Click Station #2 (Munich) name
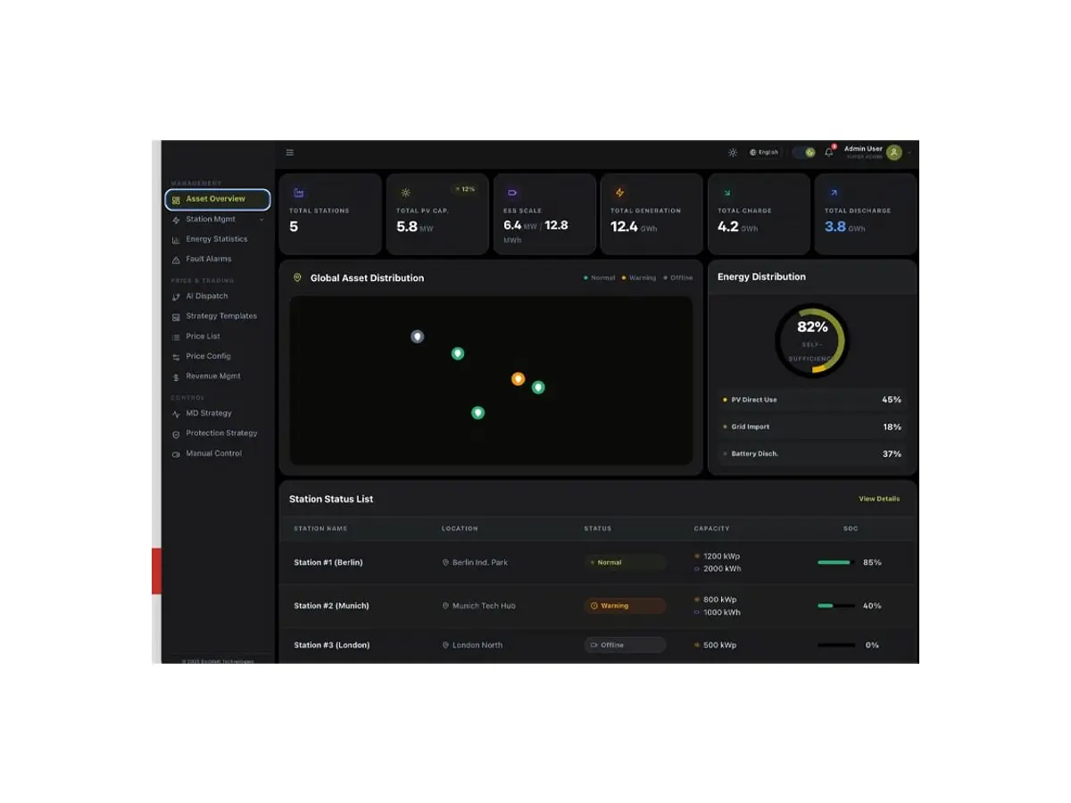This screenshot has width=1071, height=803. pyautogui.click(x=331, y=606)
